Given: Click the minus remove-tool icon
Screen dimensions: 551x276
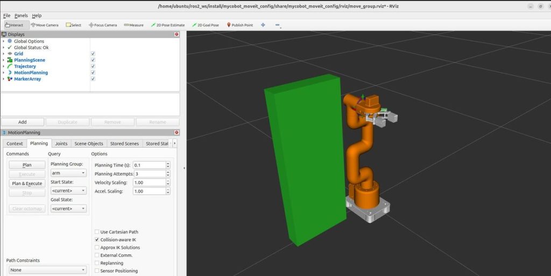Looking at the screenshot, I should (277, 25).
